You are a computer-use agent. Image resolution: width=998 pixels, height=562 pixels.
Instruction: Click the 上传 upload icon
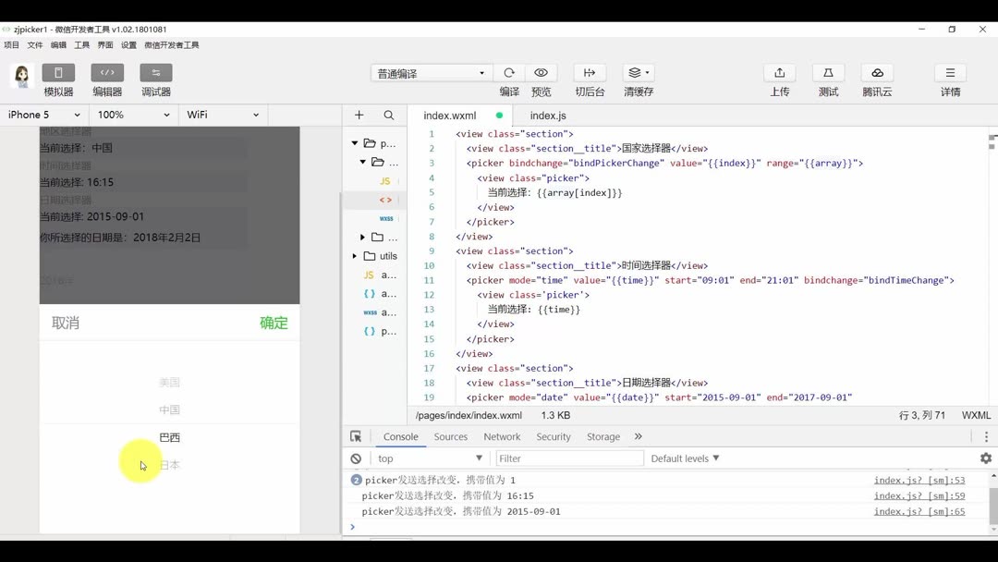779,72
